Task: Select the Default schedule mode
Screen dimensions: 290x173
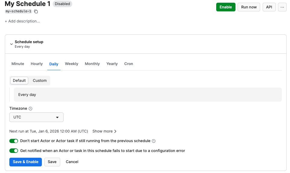Action: pyautogui.click(x=19, y=80)
